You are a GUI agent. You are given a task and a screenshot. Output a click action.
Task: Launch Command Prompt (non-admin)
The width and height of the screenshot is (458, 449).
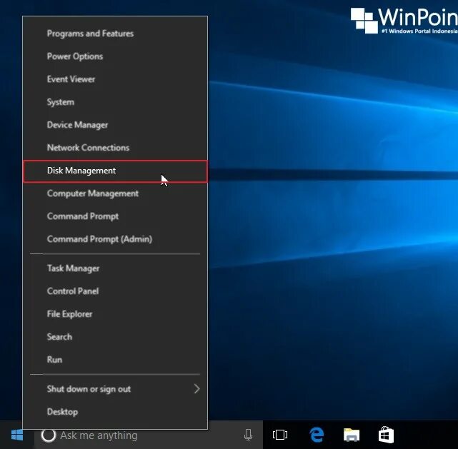[115, 216]
